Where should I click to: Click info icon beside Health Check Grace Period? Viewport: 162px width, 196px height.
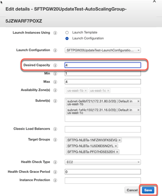click(x=55, y=172)
